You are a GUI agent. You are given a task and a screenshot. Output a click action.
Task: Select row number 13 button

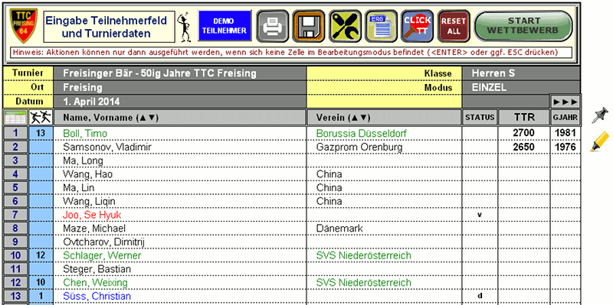(x=15, y=296)
